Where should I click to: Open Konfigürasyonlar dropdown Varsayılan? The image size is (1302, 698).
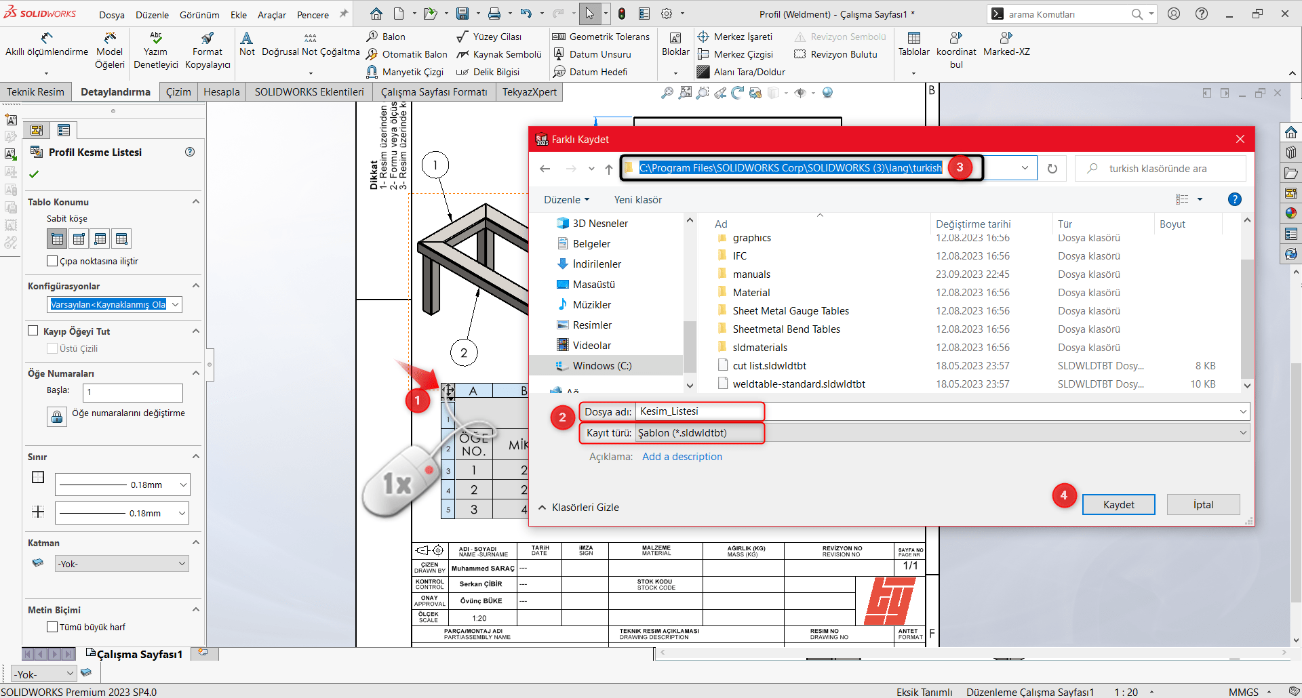115,304
